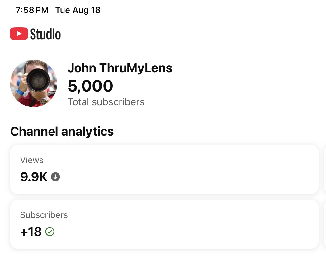The width and height of the screenshot is (326, 263).
Task: Tap the Views label in the card
Action: (32, 160)
